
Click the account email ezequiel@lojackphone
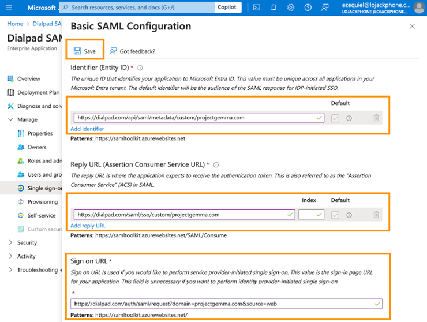(376, 5)
